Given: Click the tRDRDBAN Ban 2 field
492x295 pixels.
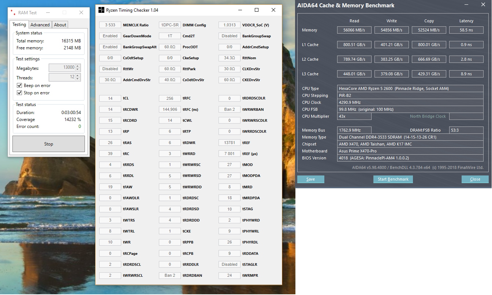Looking at the screenshot, I should pos(170,275).
